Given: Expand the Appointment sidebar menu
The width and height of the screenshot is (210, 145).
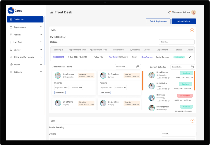Looking at the screenshot, I should tap(41, 27).
